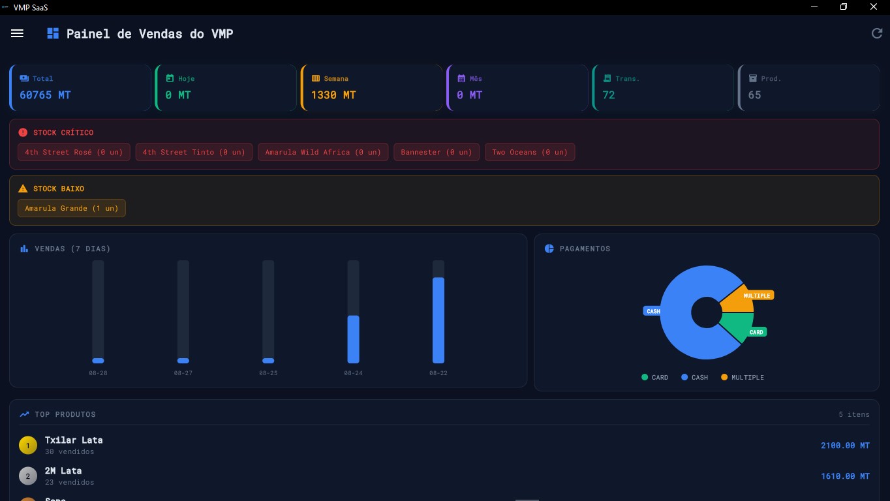Select the 08-27 sales bar
The image size is (890, 501).
(x=183, y=361)
